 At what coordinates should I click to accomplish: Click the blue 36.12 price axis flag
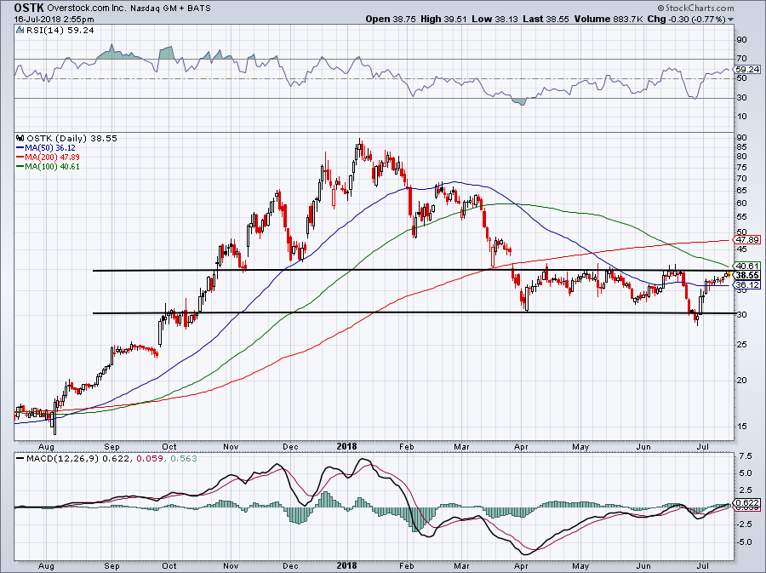[x=747, y=284]
